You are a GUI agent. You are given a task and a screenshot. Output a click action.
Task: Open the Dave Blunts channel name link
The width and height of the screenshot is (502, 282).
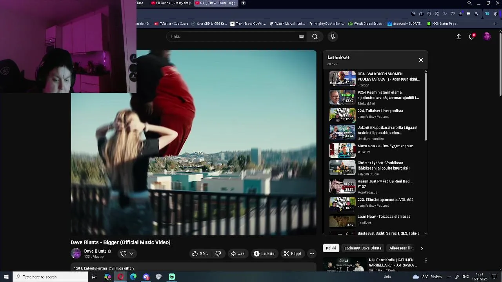pos(95,251)
